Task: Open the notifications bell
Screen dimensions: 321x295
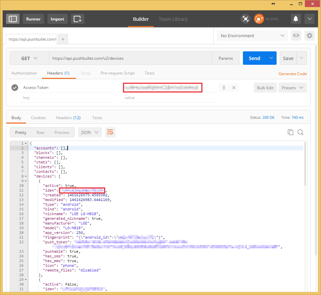Action: 296,19
